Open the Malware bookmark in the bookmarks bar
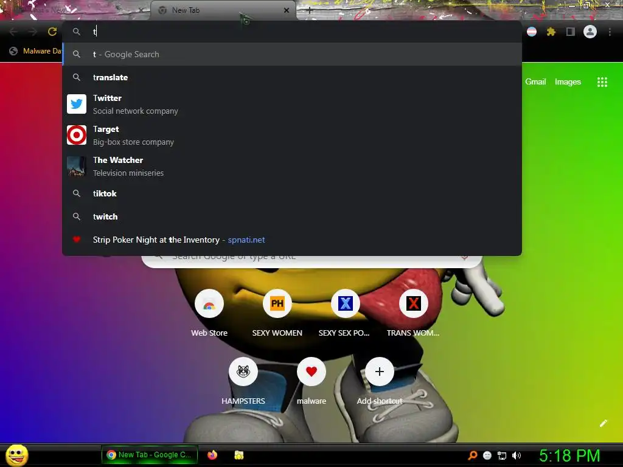The width and height of the screenshot is (623, 467). tap(35, 51)
